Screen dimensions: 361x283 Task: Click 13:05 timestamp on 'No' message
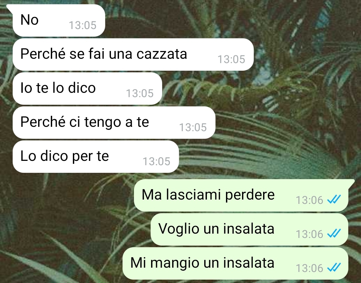click(83, 25)
